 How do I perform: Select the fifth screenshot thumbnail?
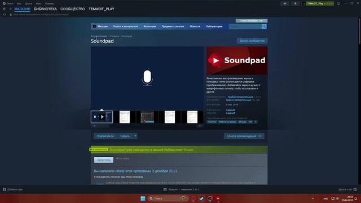pyautogui.click(x=192, y=117)
